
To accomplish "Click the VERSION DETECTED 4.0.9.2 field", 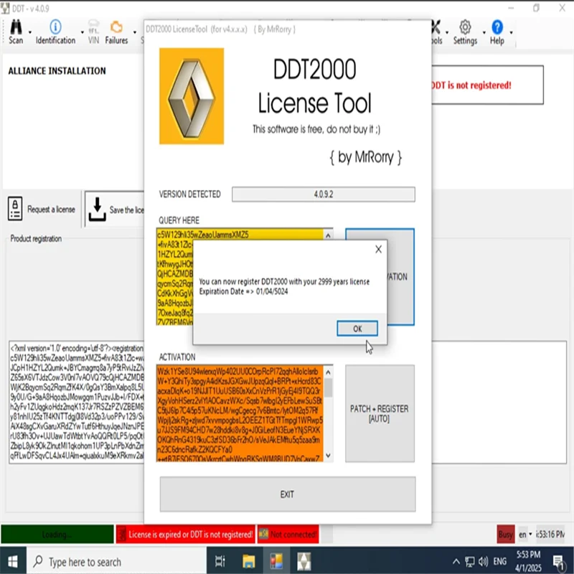I will tap(324, 194).
